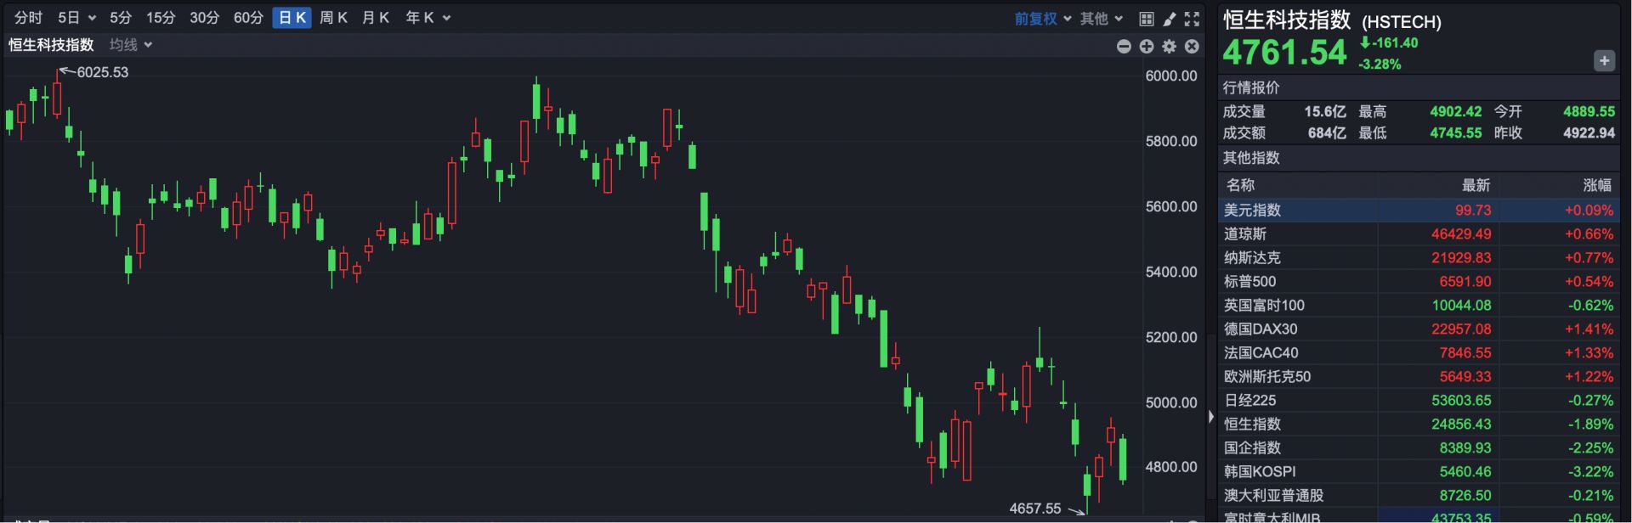
Task: Enter fullscreen chart mode
Action: click(x=1192, y=19)
